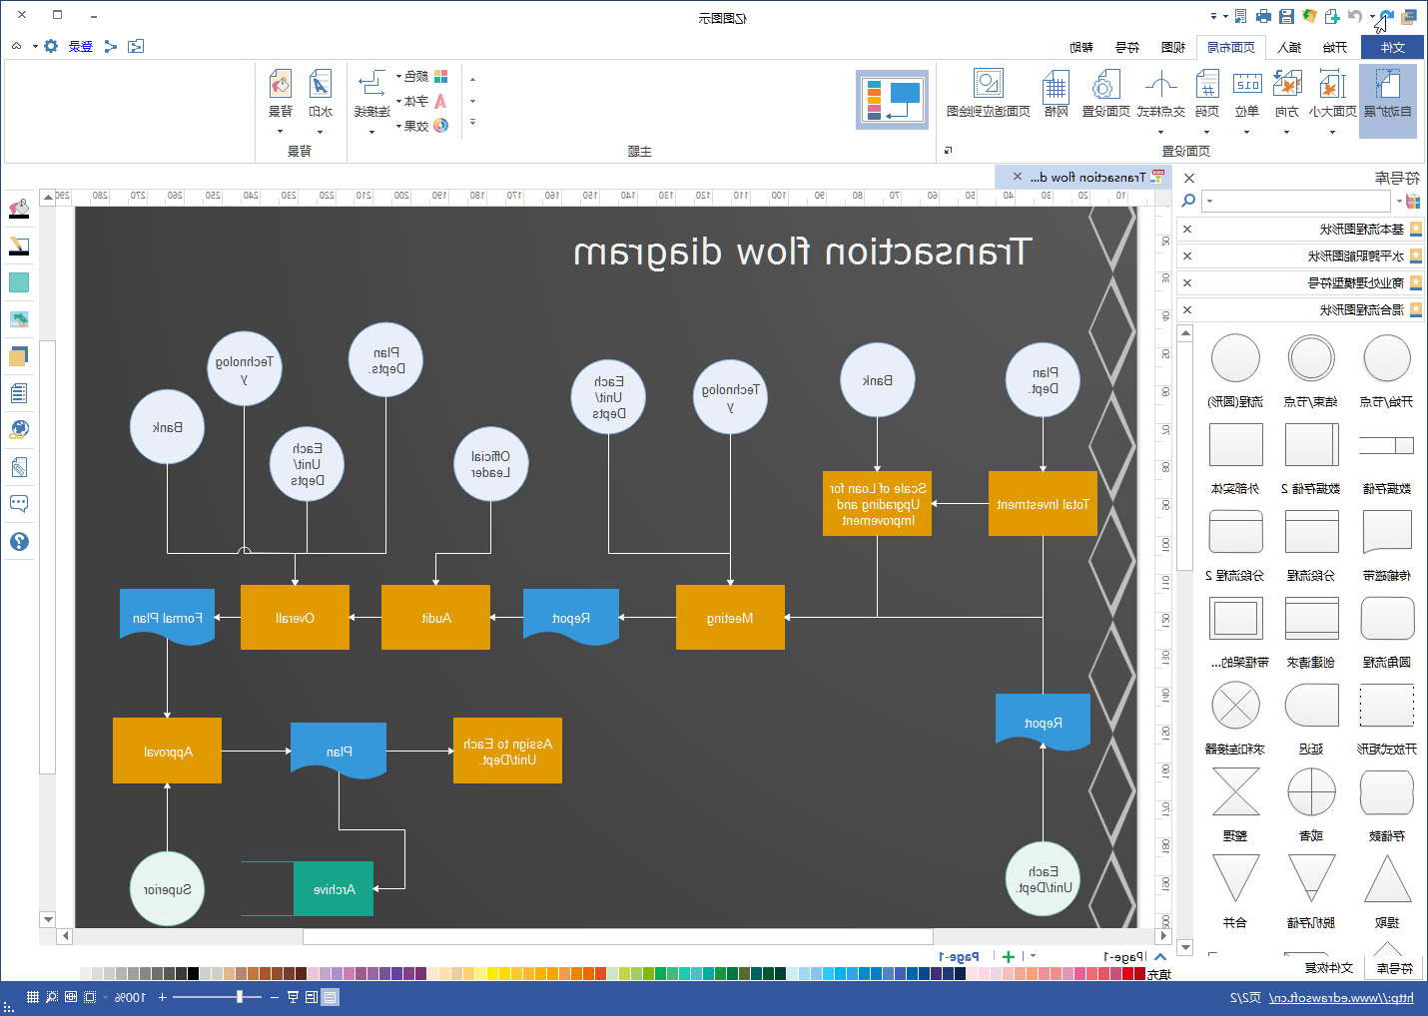Open the 页面设置 group dialog launcher
Image resolution: width=1428 pixels, height=1016 pixels.
pos(948,151)
